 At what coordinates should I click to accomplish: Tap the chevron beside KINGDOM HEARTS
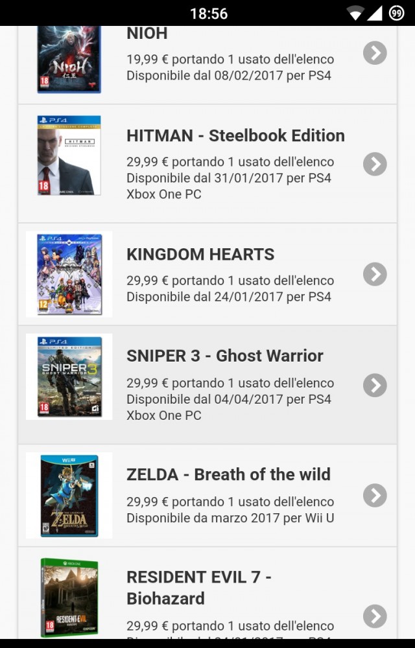point(375,274)
